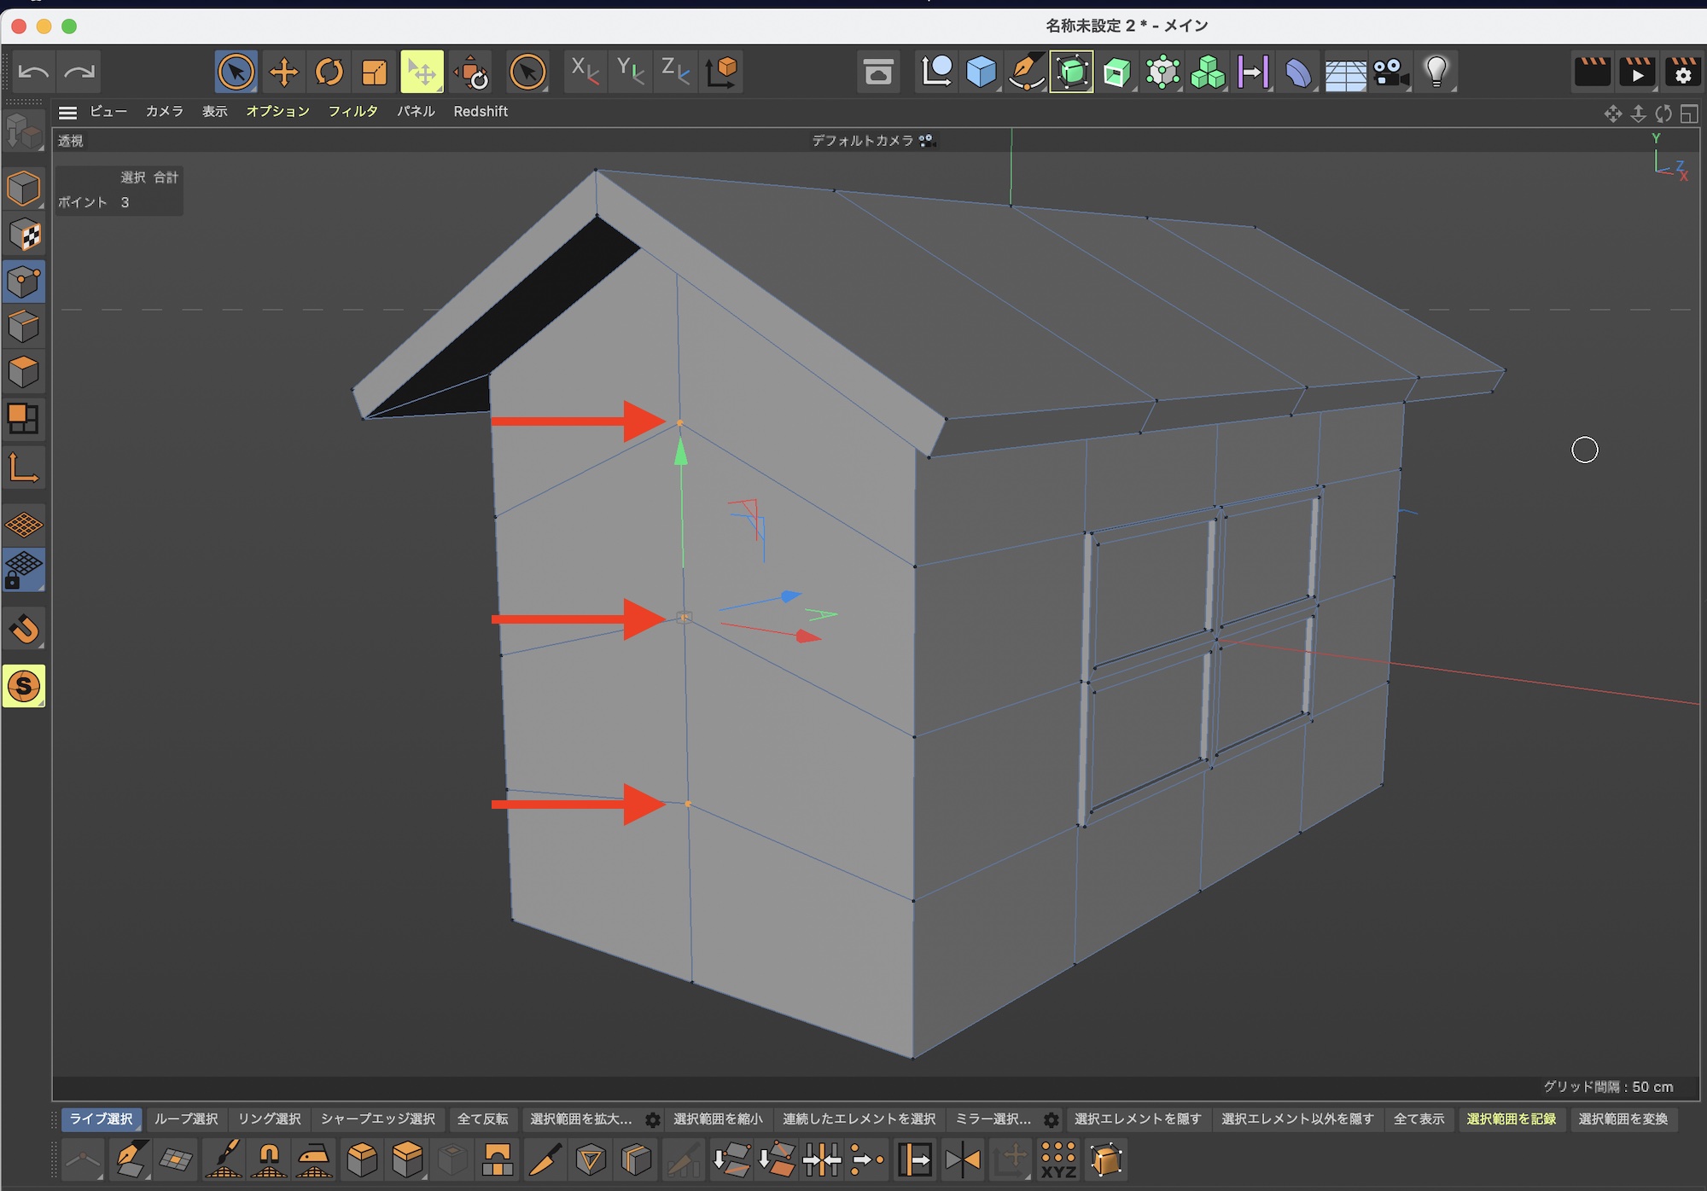
Task: Click ループ選択 button
Action: [x=186, y=1119]
